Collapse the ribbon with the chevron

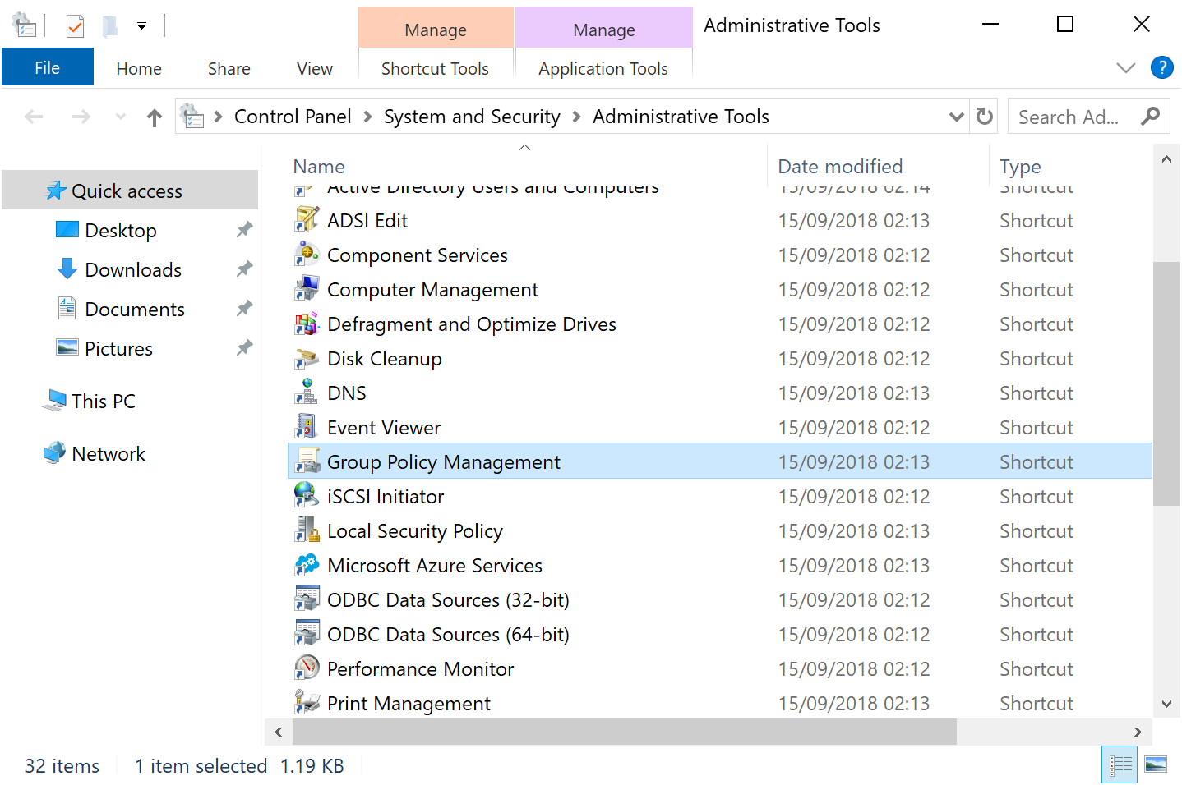pos(1125,68)
